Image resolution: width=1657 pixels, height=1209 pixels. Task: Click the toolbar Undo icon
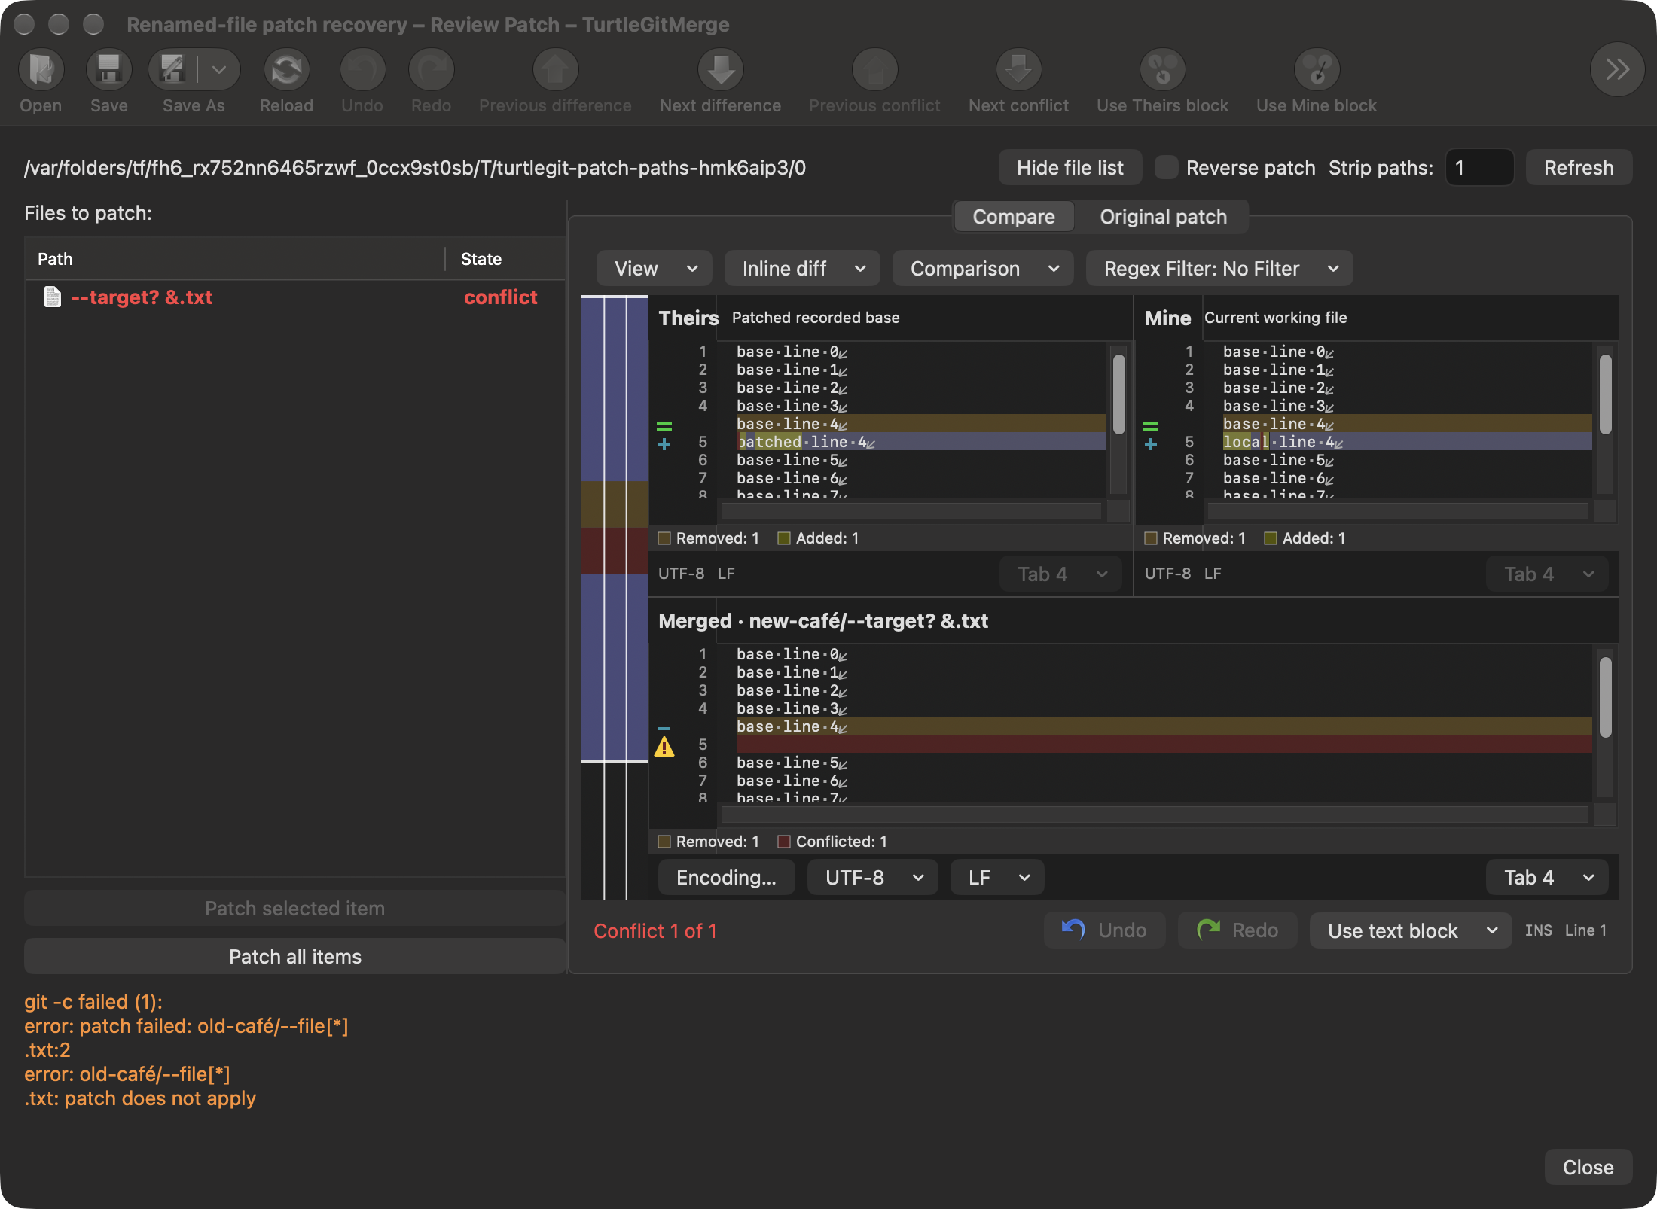362,70
